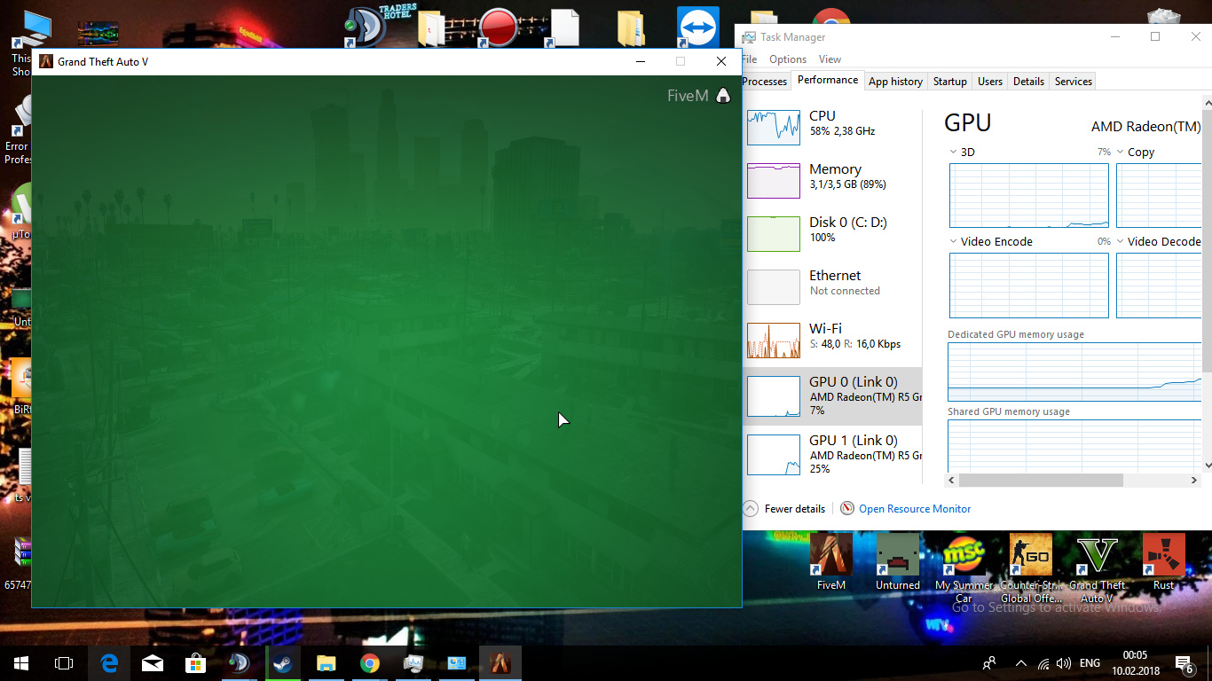The height and width of the screenshot is (681, 1212).
Task: Click the taskbar clock and date
Action: [x=1135, y=663]
